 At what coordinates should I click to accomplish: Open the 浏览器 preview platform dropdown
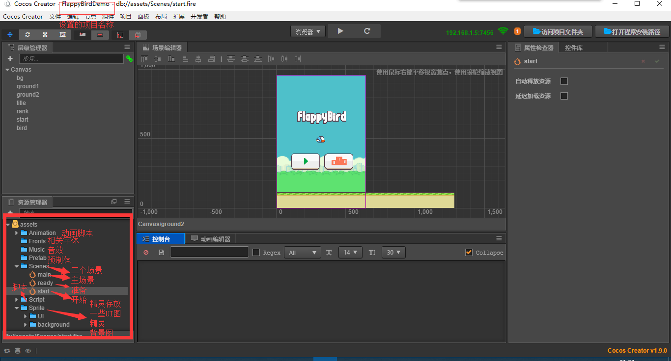click(x=308, y=31)
